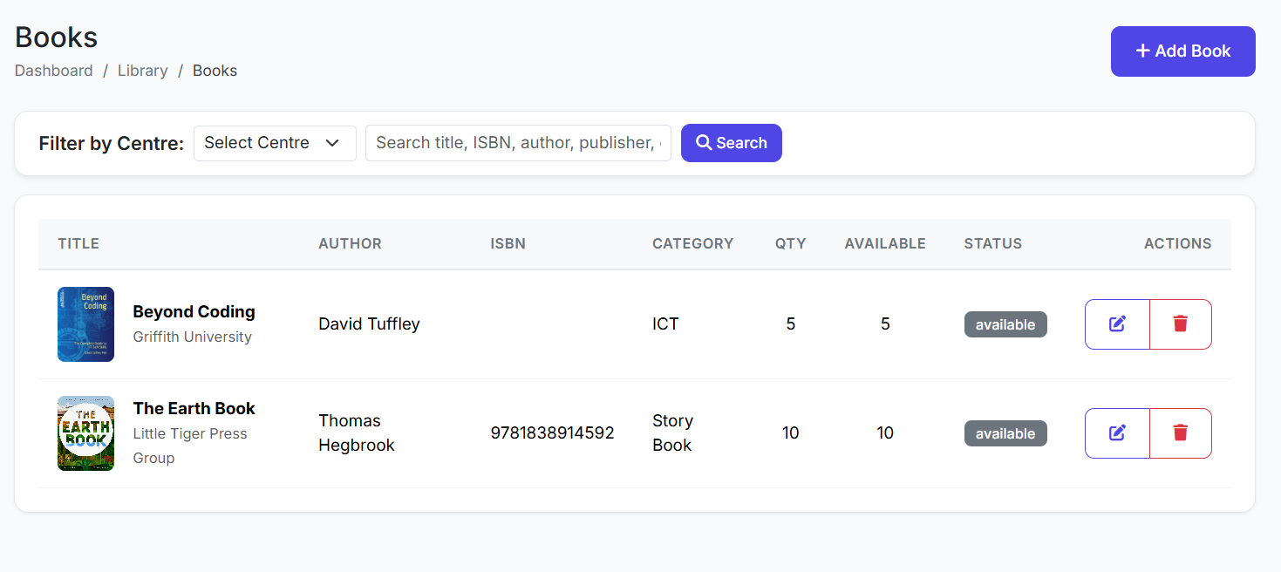
Task: Edit the Beyond Coding book entry
Action: pyautogui.click(x=1117, y=324)
